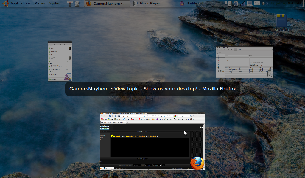This screenshot has height=178, width=305.
Task: Switch to GamersMayhem Firefox taskbar button
Action: pyautogui.click(x=107, y=4)
